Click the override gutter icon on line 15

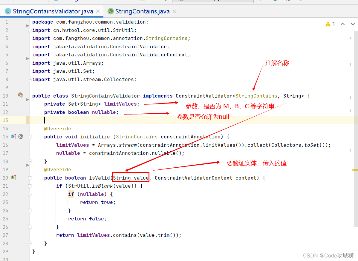point(13,137)
